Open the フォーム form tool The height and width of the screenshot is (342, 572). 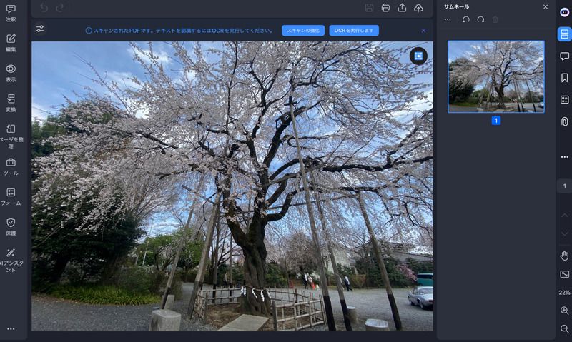coord(11,197)
